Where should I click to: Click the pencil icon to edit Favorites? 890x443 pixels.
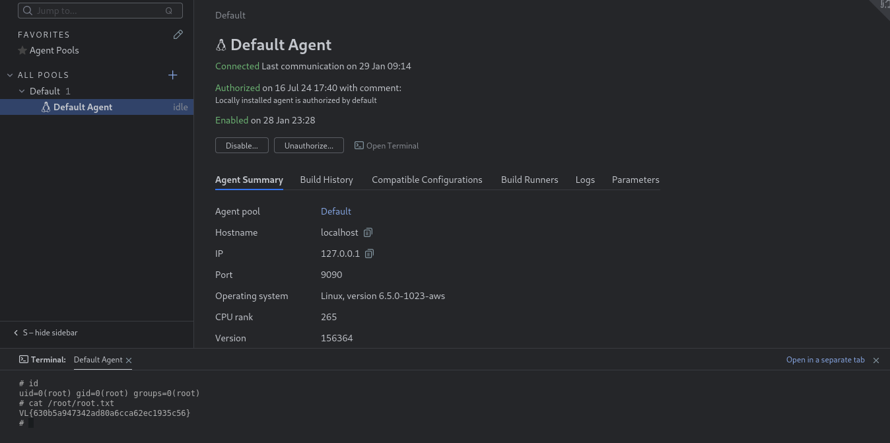click(x=178, y=34)
